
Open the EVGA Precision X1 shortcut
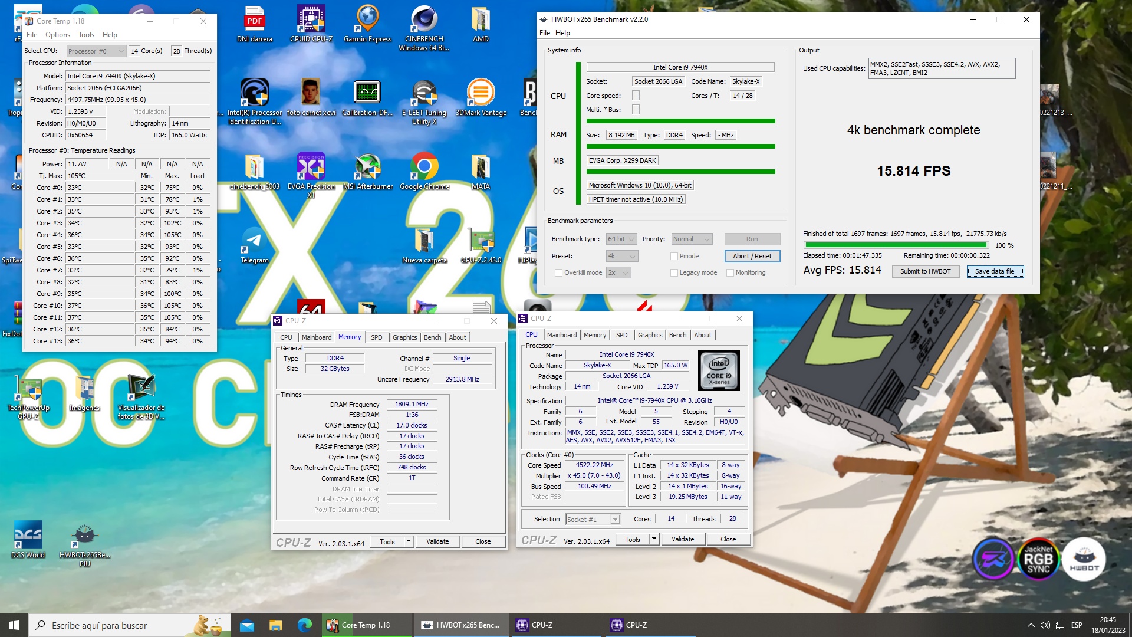click(x=311, y=175)
